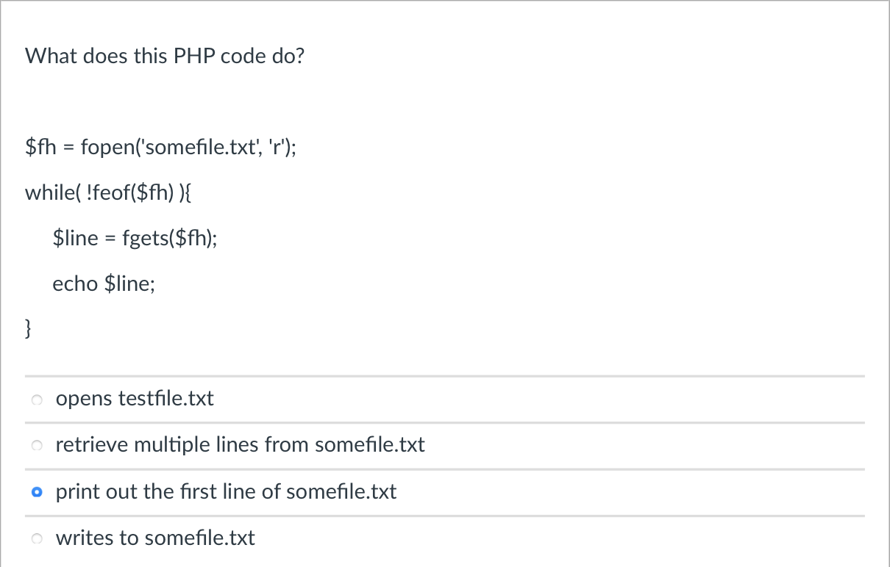Choose 'retrieve multiple lines from somefile.txt' option

[x=37, y=445]
